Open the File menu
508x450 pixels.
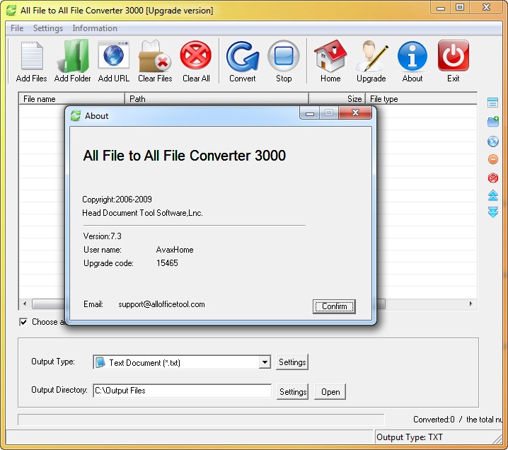(x=17, y=28)
